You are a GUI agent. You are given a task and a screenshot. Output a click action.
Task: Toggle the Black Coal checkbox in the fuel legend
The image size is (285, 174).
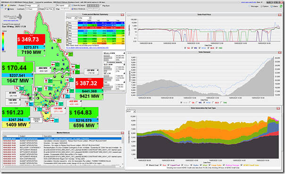coord(147,165)
